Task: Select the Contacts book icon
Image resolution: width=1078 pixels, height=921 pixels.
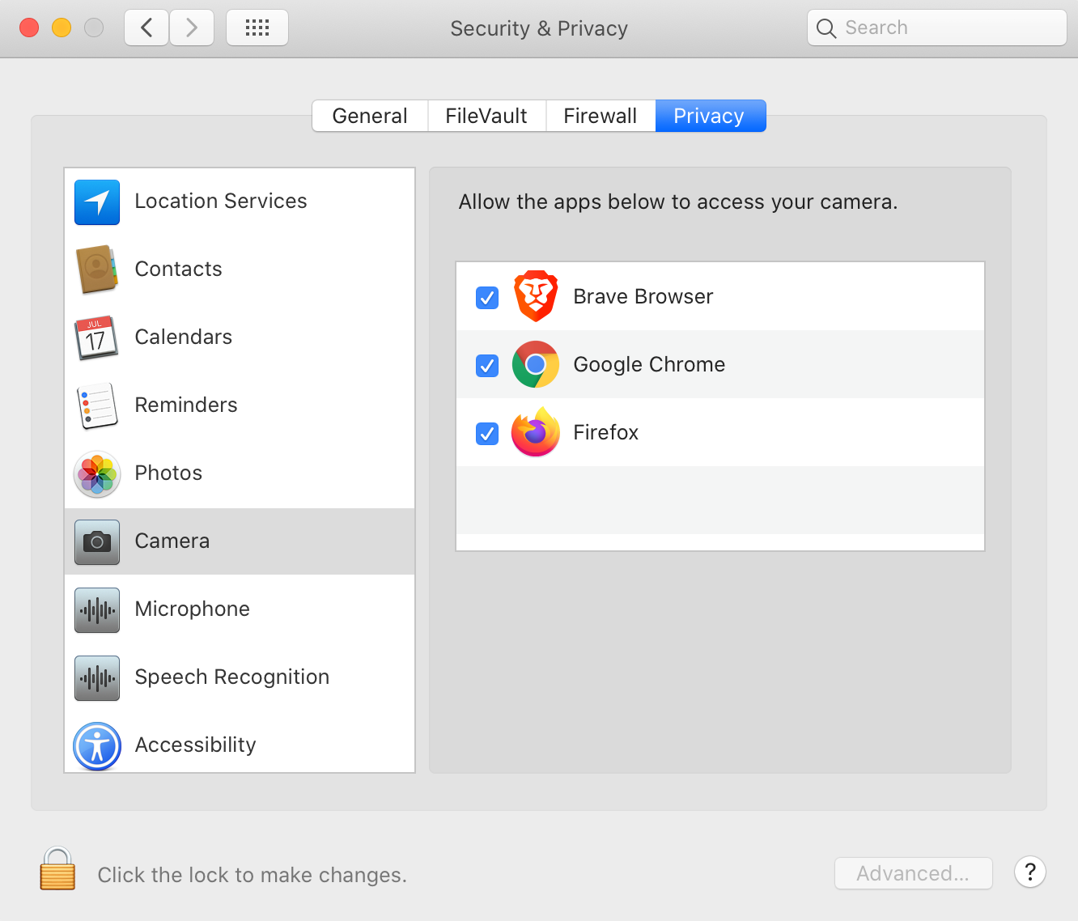Action: pos(97,270)
